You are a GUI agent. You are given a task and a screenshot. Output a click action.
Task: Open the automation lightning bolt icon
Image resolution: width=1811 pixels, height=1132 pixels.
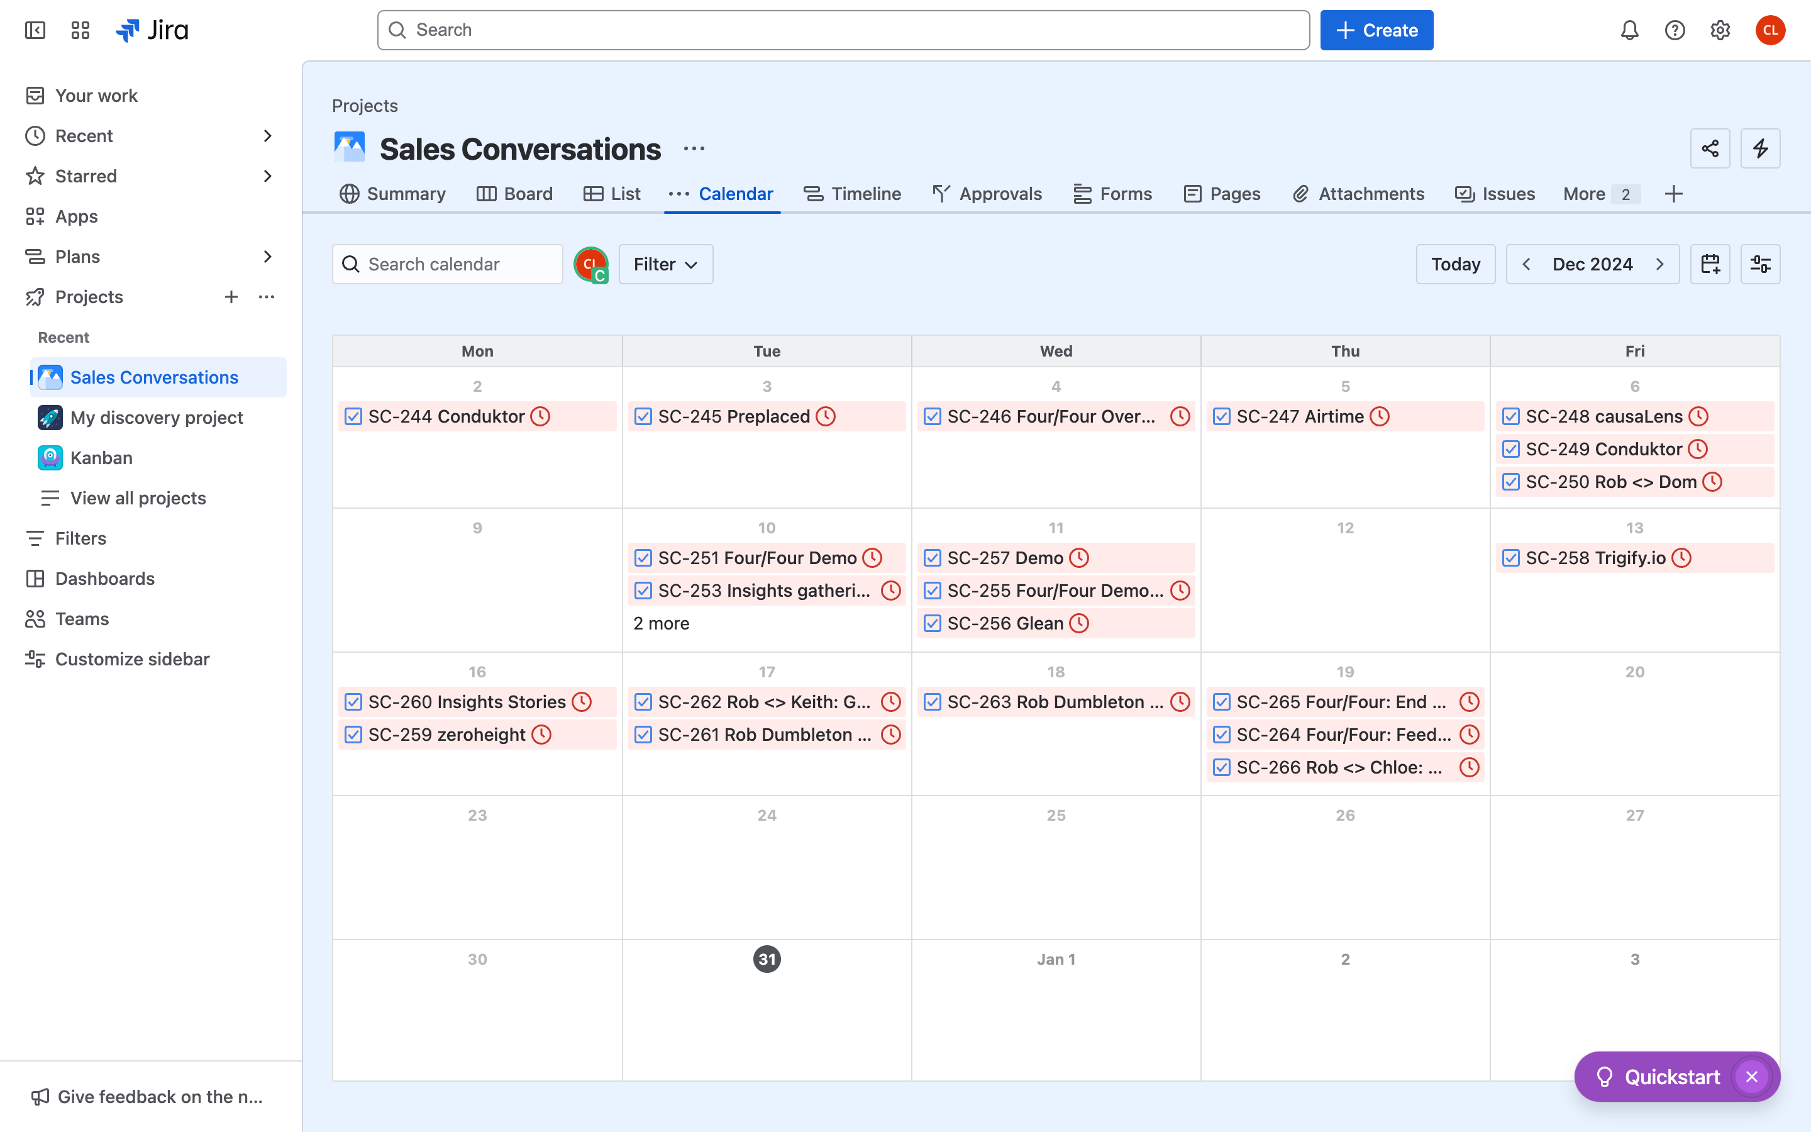tap(1759, 148)
